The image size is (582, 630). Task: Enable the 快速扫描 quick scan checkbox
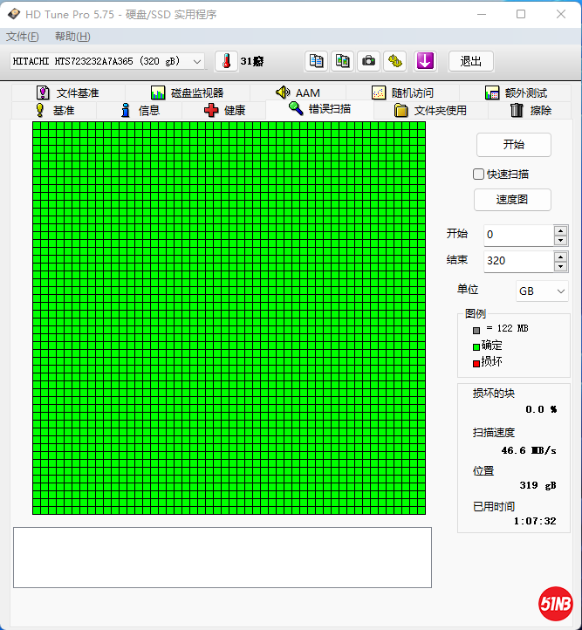pos(478,174)
